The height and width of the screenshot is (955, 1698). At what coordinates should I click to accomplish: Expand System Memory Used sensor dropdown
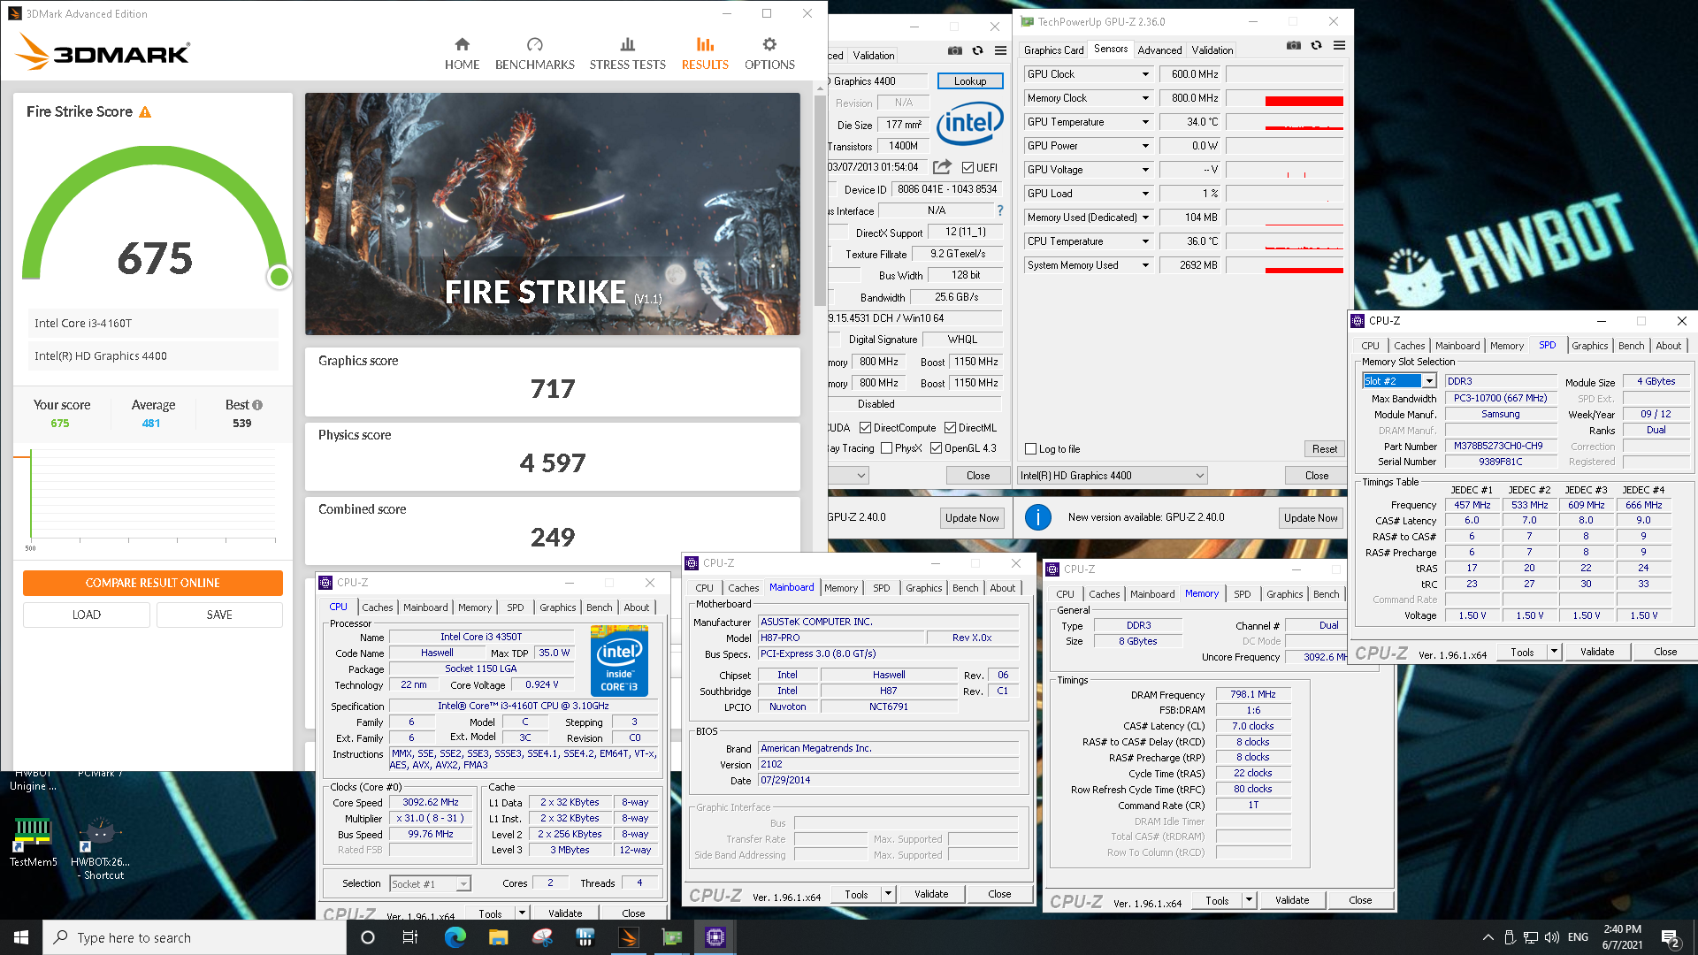pyautogui.click(x=1145, y=265)
